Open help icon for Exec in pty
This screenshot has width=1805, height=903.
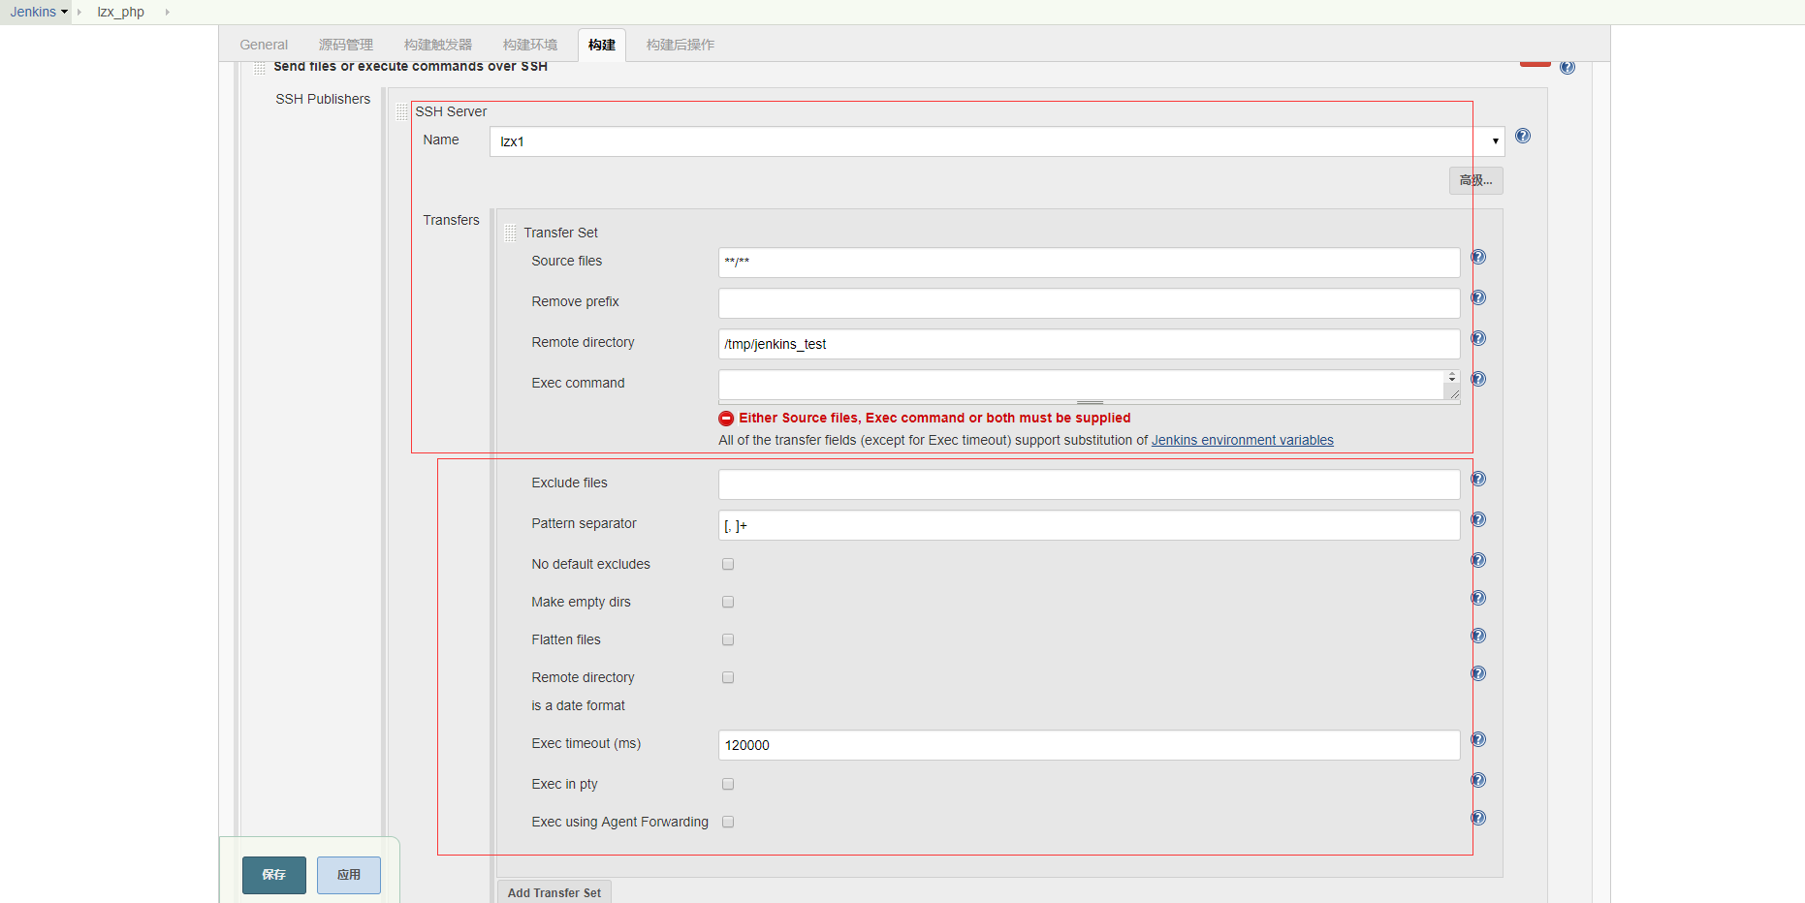tap(1478, 780)
